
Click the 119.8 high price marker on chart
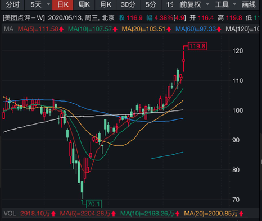click(x=197, y=46)
